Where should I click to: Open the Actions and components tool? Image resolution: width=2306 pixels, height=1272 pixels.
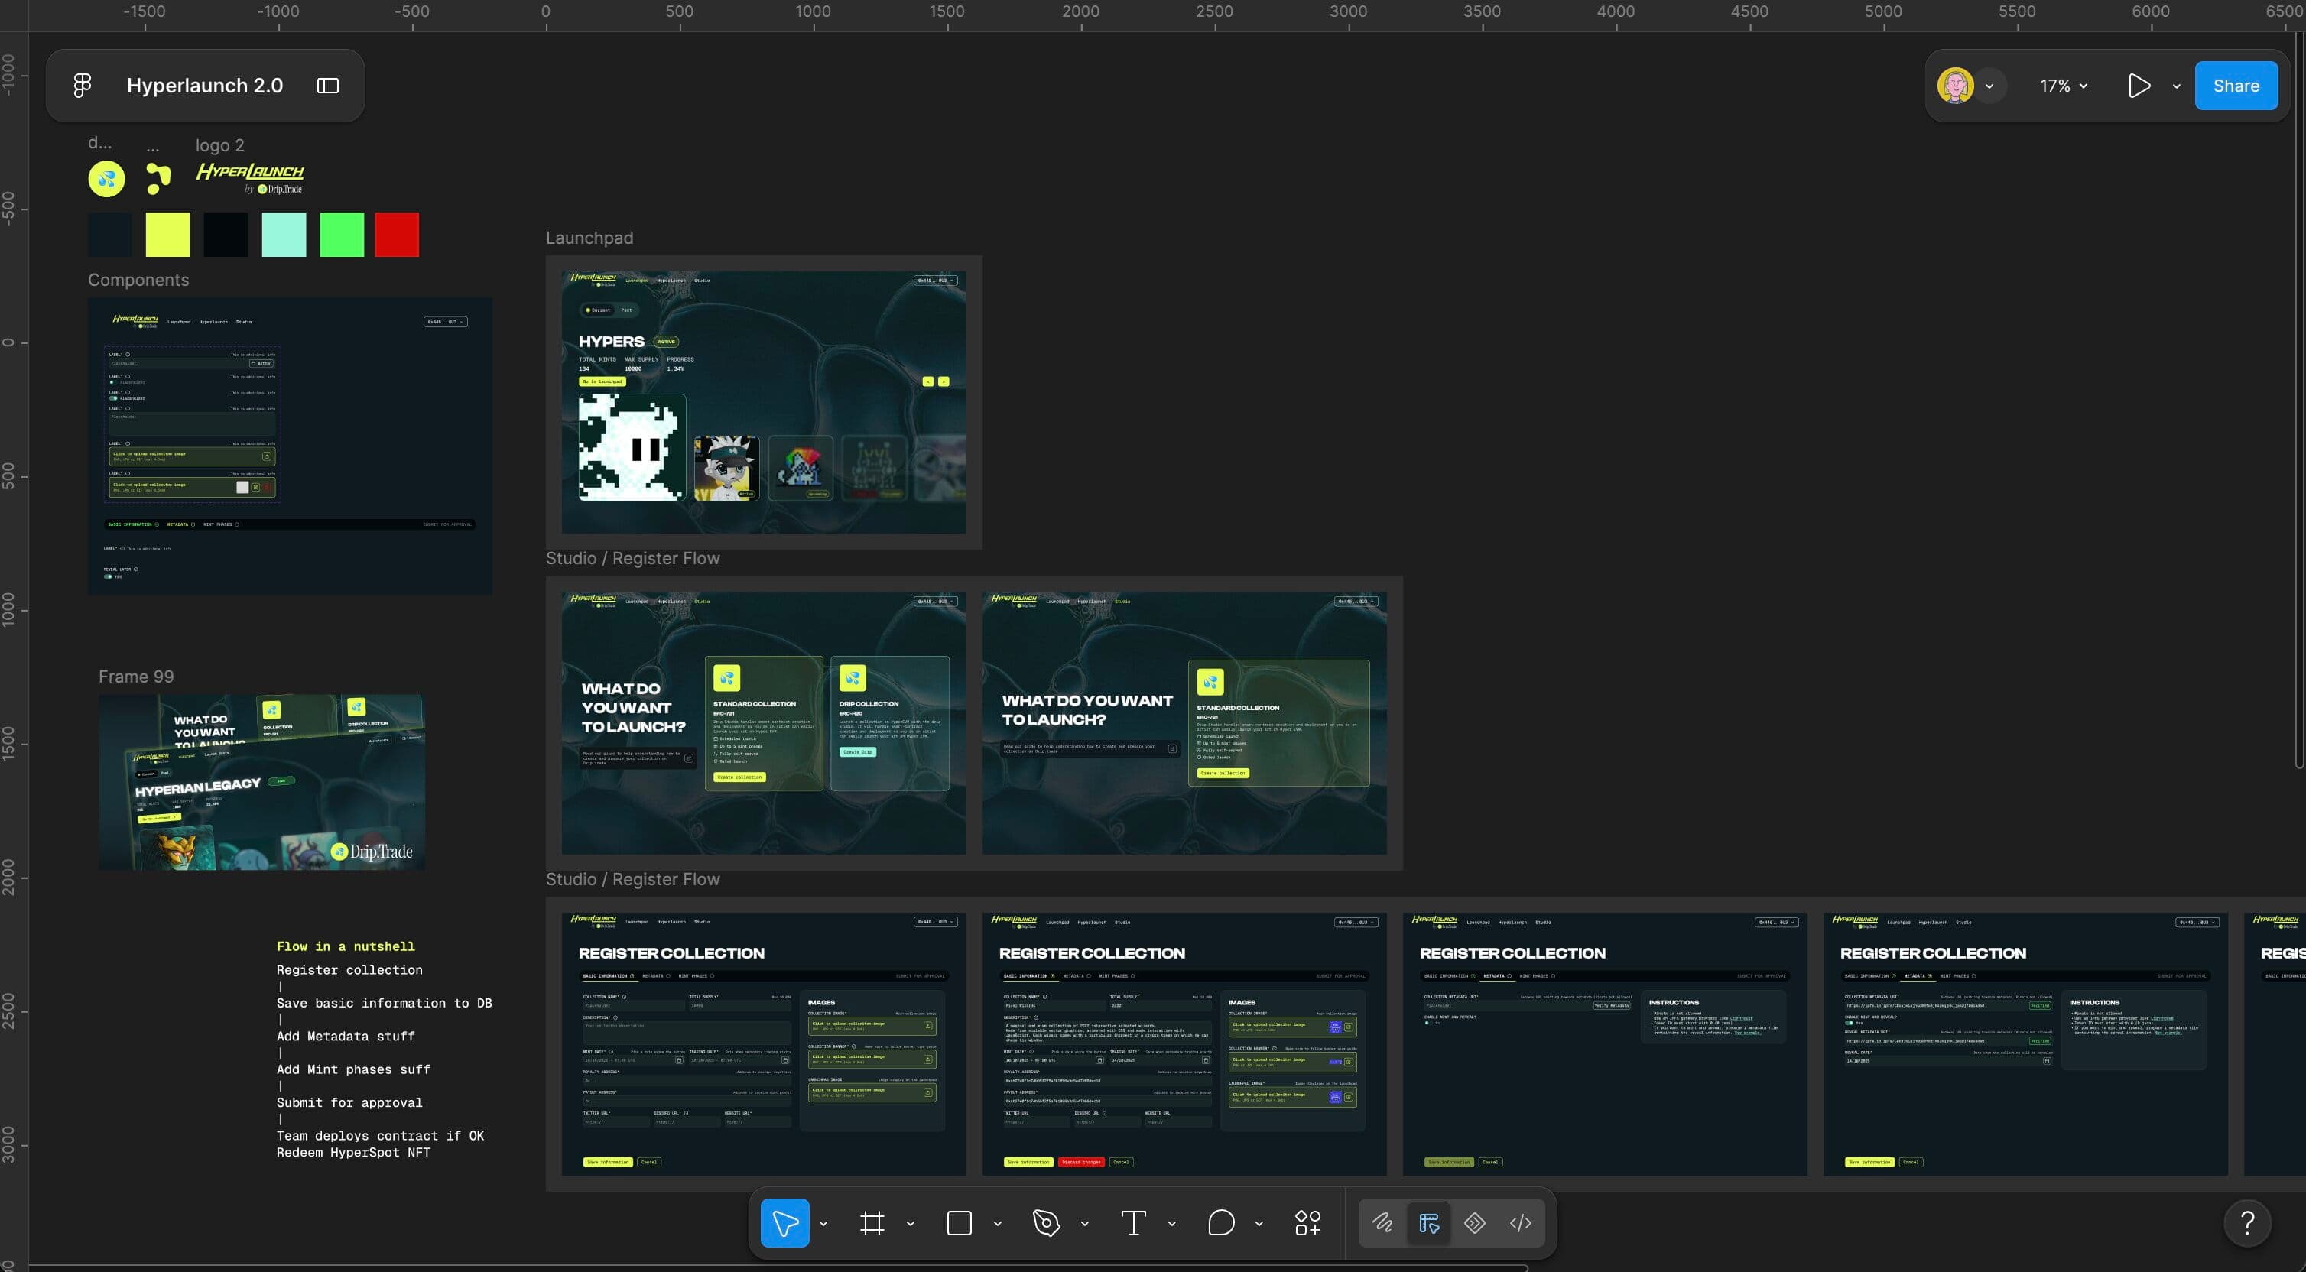click(1308, 1223)
